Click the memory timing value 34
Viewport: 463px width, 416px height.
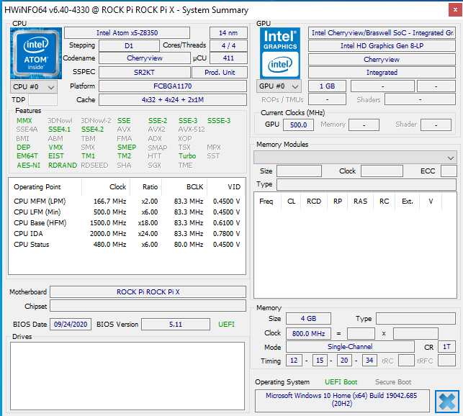(369, 361)
